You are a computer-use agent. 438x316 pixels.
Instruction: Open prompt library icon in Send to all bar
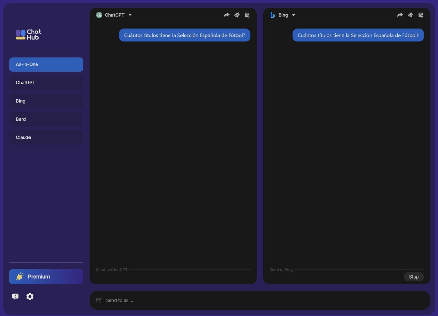pos(99,300)
